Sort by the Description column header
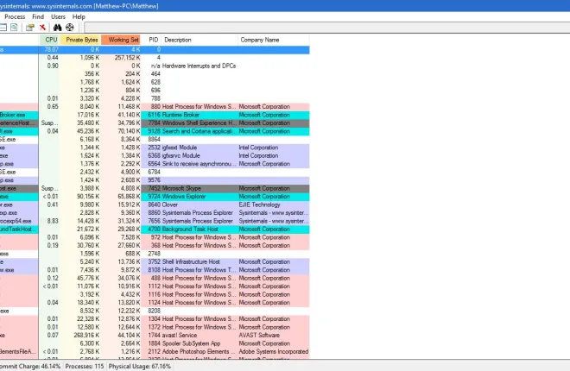The image size is (570, 371). [x=199, y=40]
